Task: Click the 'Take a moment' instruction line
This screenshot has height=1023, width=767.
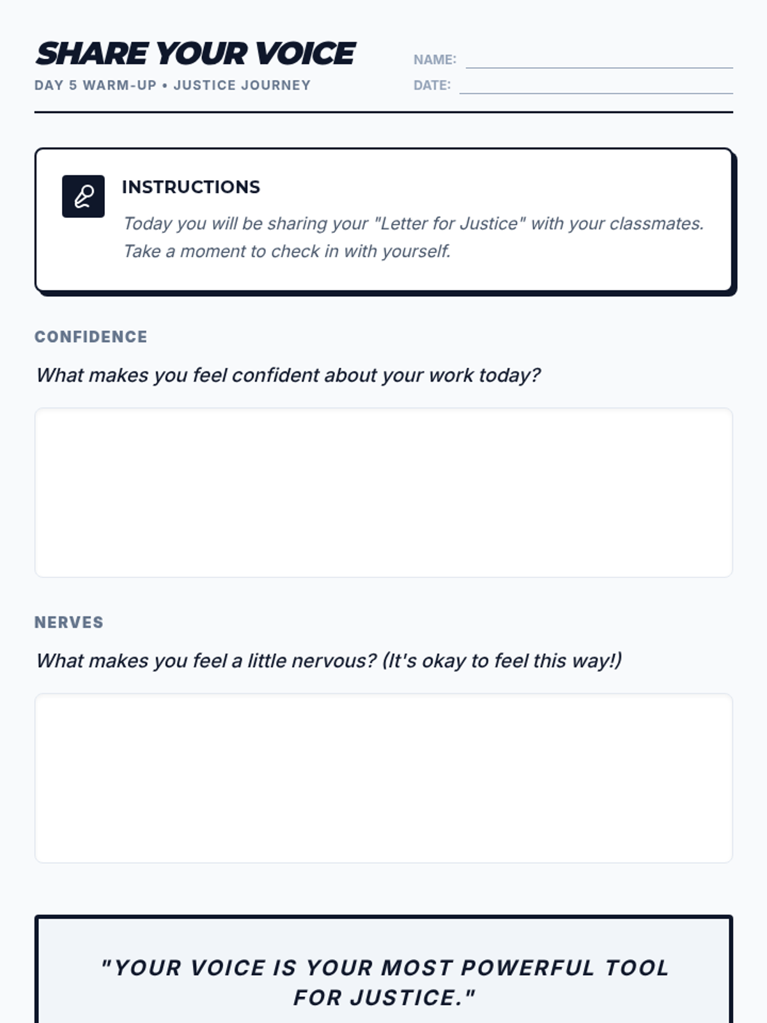Action: point(286,251)
